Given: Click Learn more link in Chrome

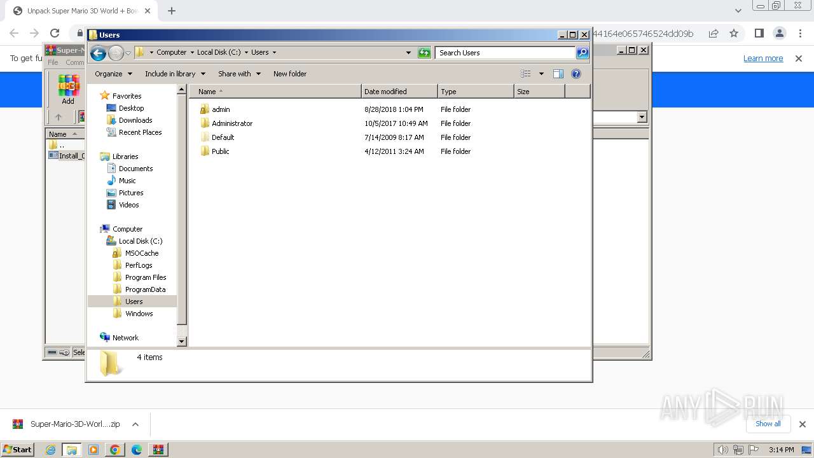Looking at the screenshot, I should click(x=763, y=59).
